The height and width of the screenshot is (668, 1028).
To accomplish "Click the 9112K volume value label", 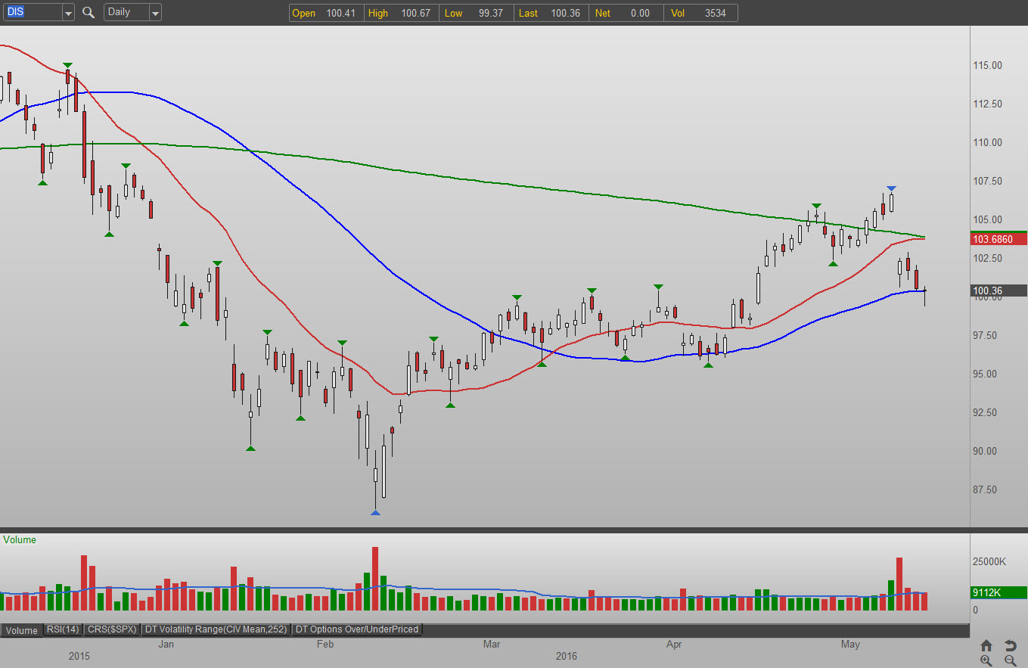I will (x=998, y=593).
